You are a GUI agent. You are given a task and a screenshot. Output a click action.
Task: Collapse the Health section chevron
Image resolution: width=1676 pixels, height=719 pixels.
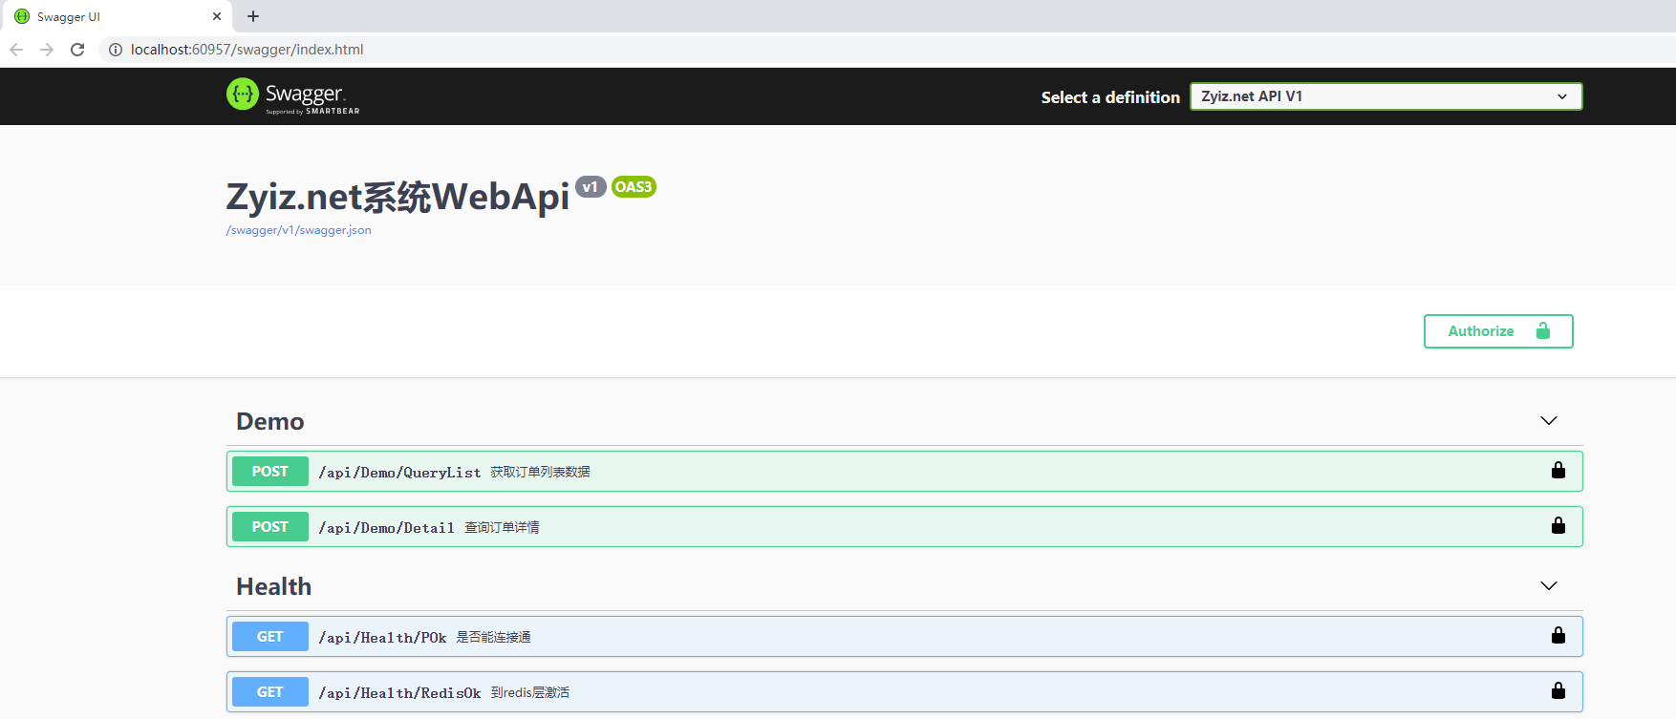coord(1549,586)
